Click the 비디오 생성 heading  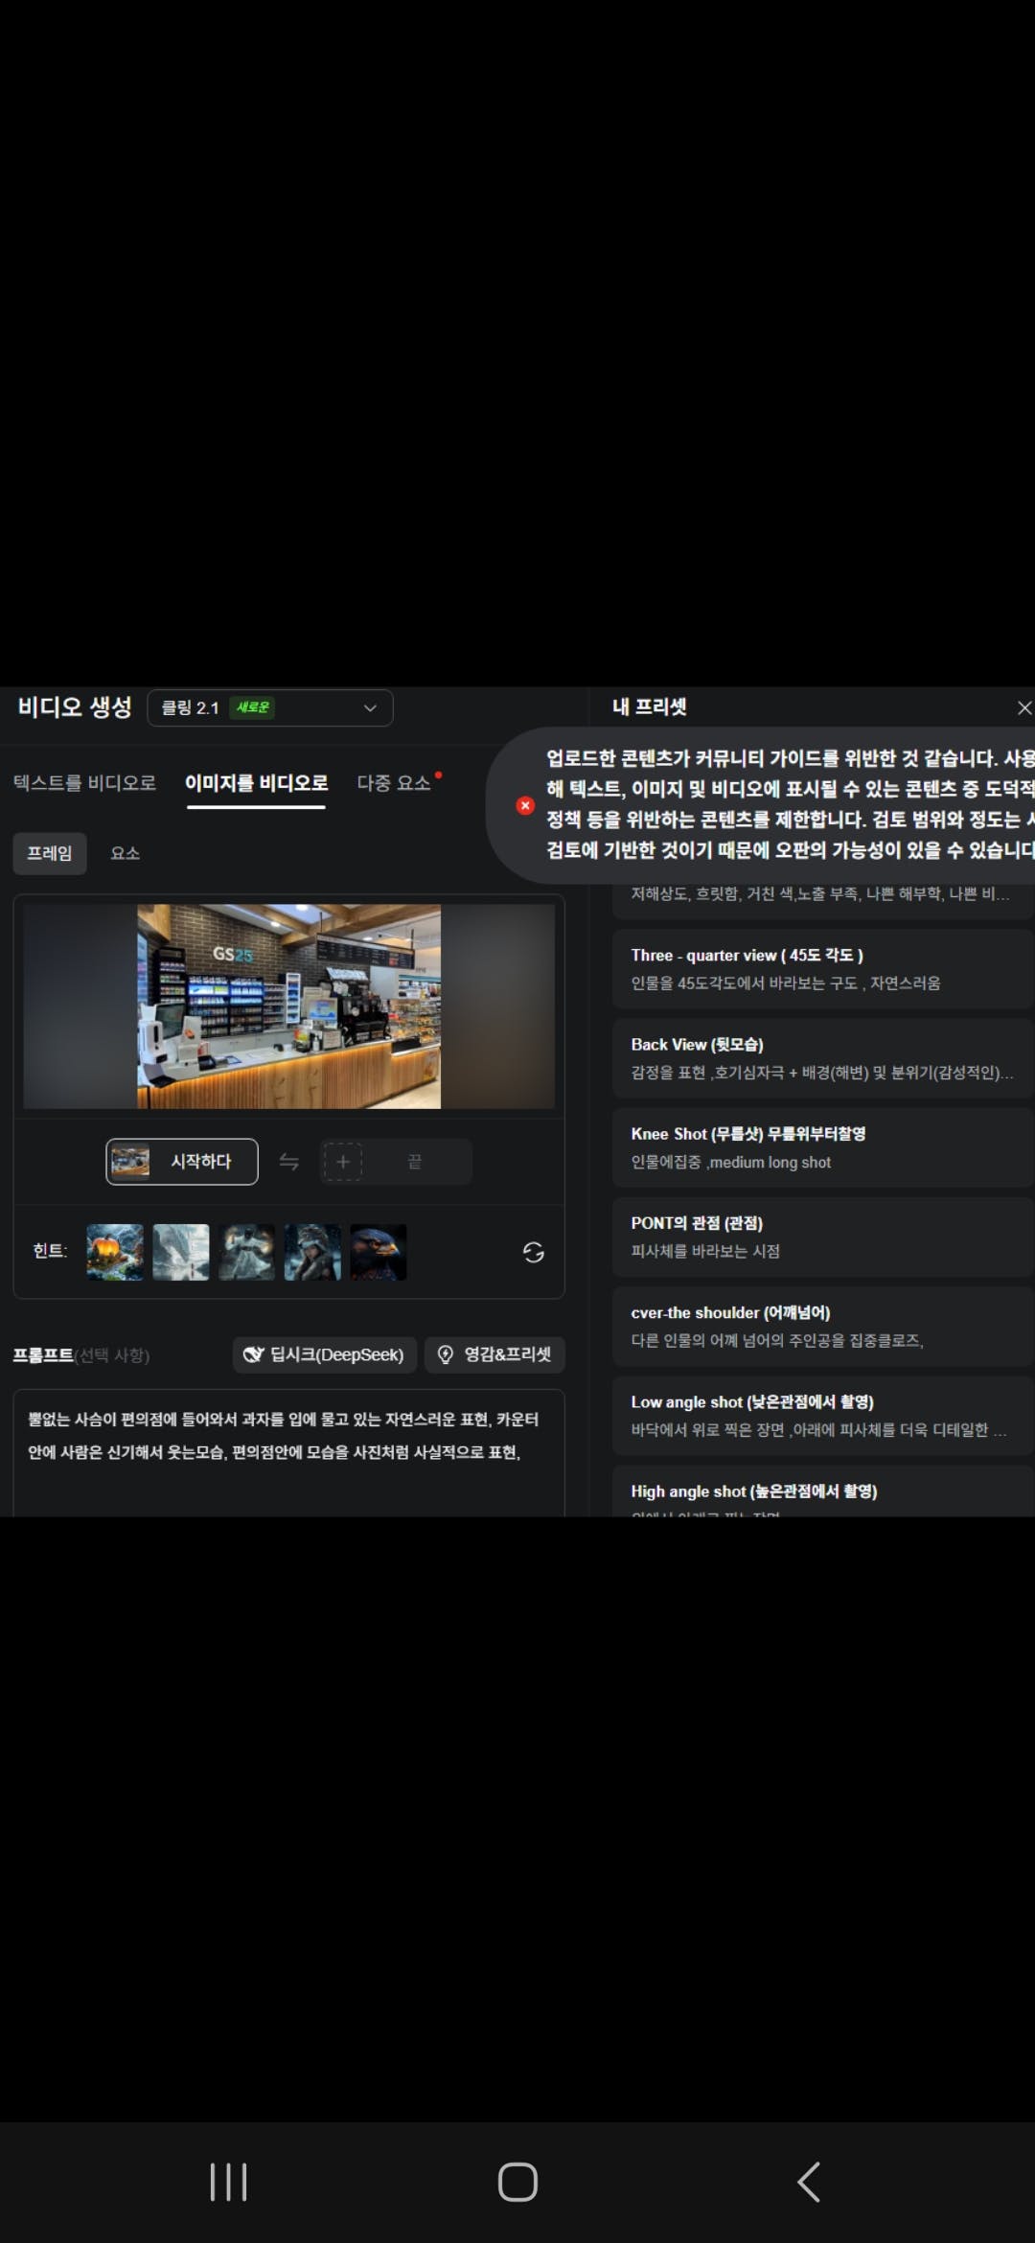[x=75, y=707]
